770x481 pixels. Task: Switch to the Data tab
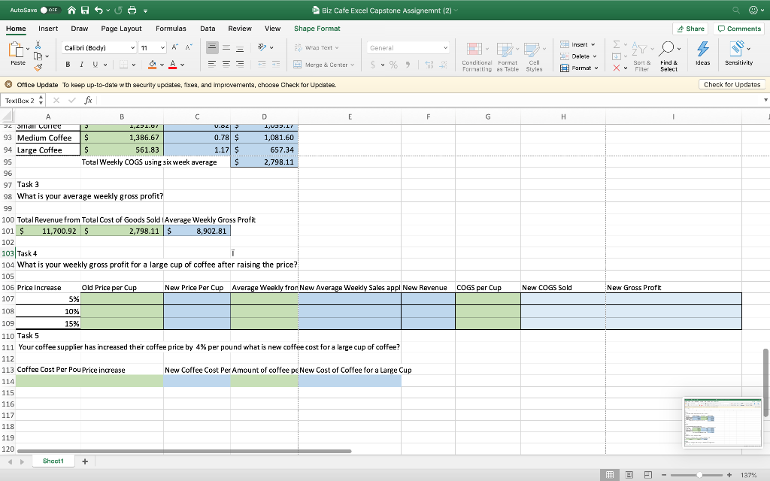pyautogui.click(x=208, y=29)
